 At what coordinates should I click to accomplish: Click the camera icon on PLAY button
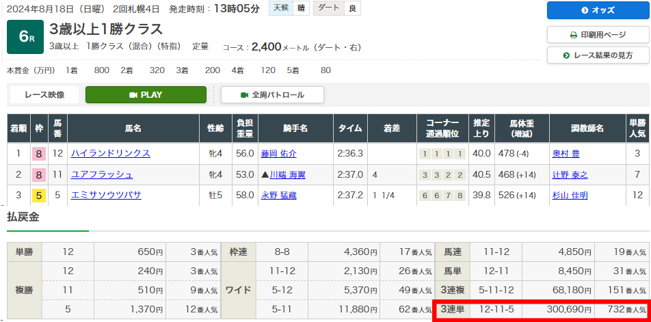click(x=133, y=94)
